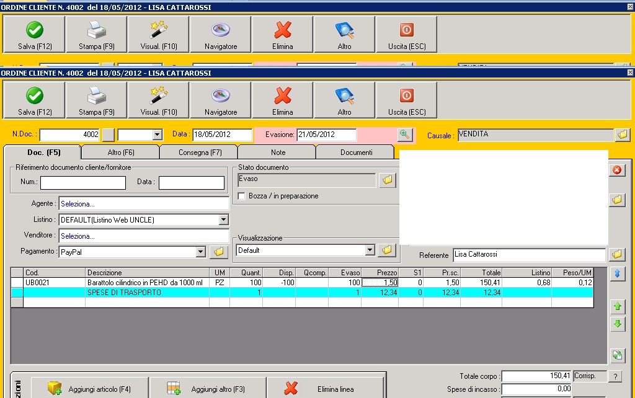Viewport: 635px width, 398px height.
Task: Click the magnifier icon beside Evasione date
Action: click(405, 135)
